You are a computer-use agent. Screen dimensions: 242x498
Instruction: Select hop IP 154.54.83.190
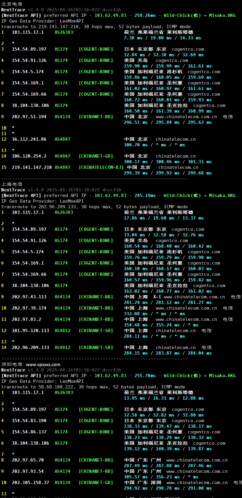29,421
